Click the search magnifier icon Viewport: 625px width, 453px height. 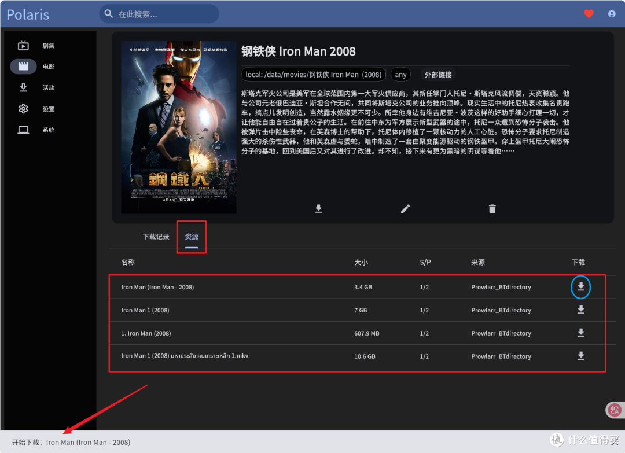108,14
